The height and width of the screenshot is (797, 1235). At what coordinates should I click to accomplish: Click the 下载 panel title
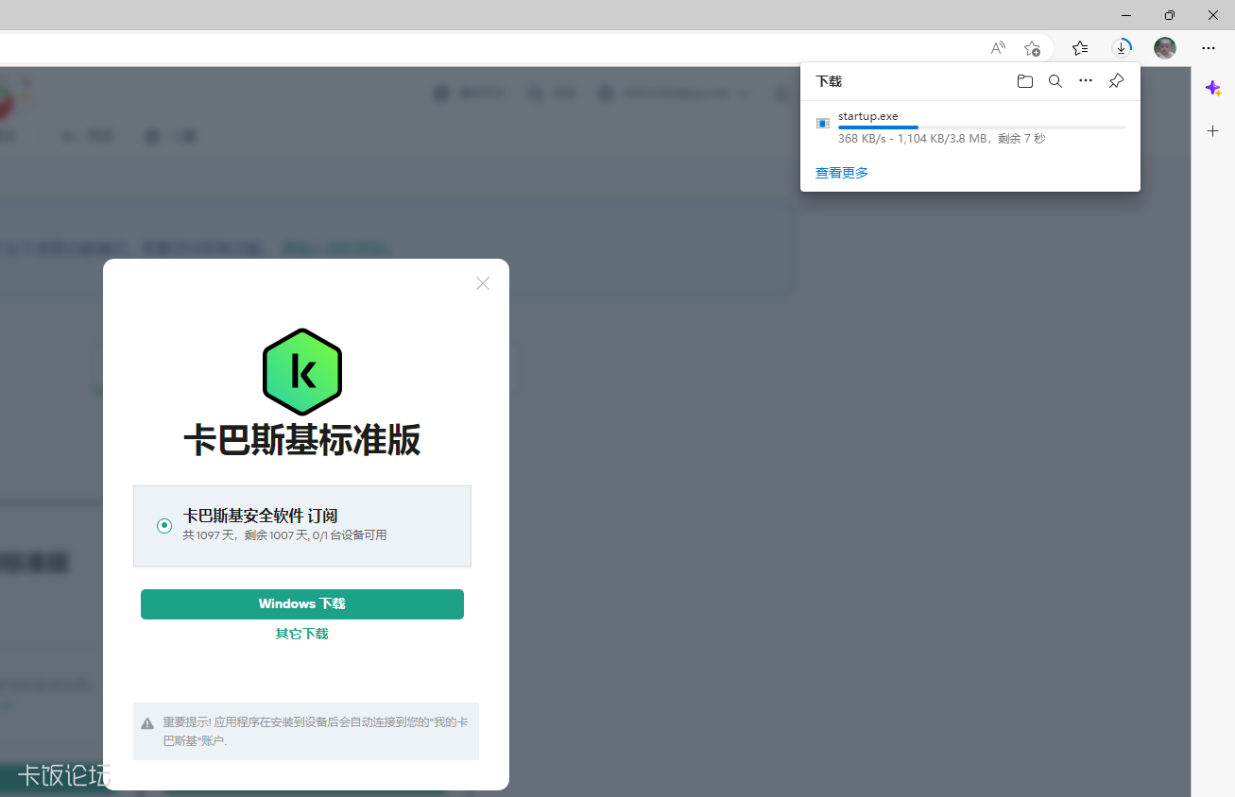click(x=829, y=82)
